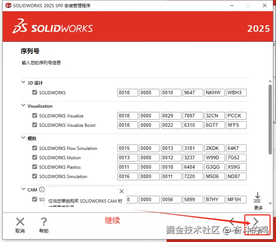Click Plastics serial field G3QG

point(215,167)
